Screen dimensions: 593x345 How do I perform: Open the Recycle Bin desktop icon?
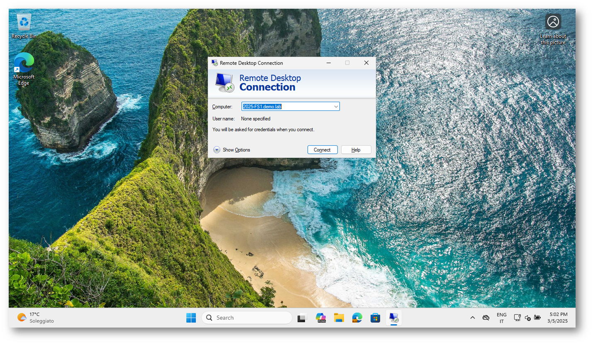[x=24, y=26]
